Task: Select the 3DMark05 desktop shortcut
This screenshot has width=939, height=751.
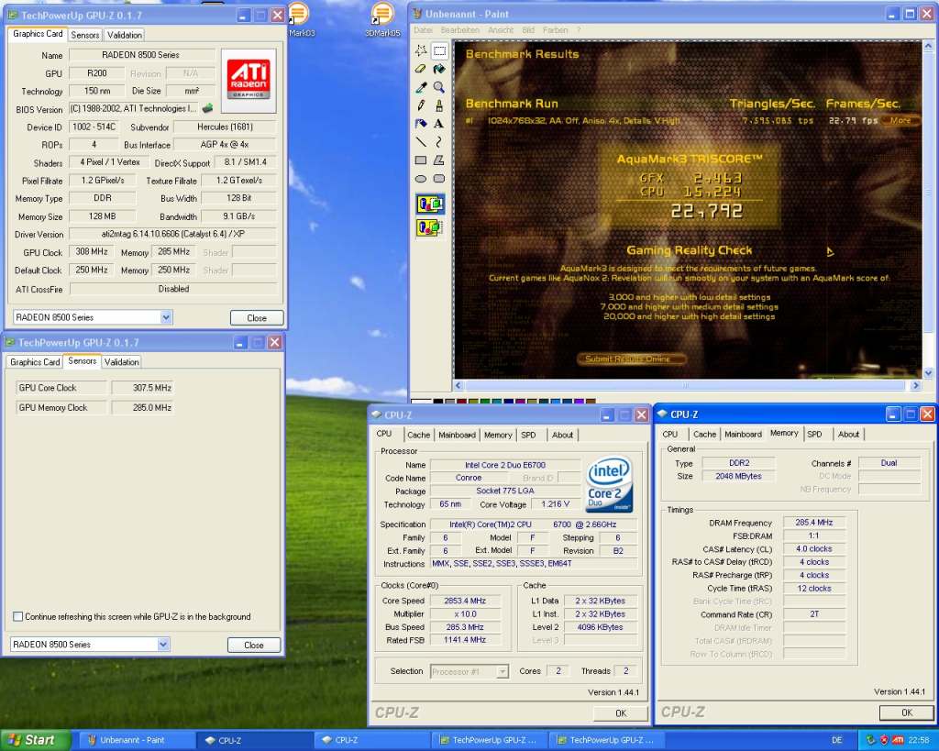Action: click(x=382, y=19)
